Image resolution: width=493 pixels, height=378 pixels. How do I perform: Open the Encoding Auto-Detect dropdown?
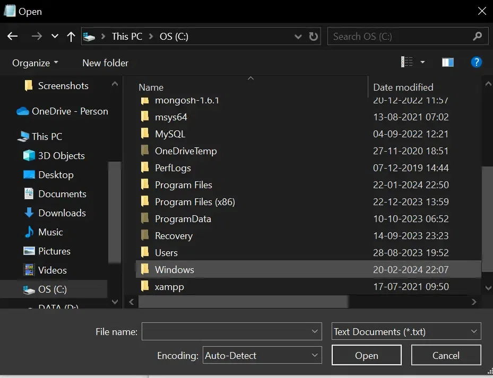click(262, 355)
